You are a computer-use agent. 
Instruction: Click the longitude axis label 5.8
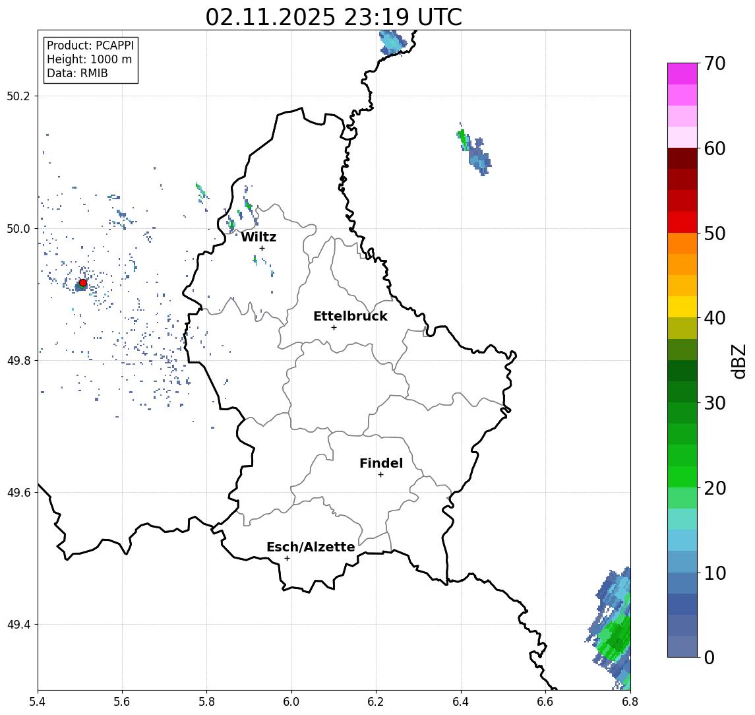coord(207,702)
